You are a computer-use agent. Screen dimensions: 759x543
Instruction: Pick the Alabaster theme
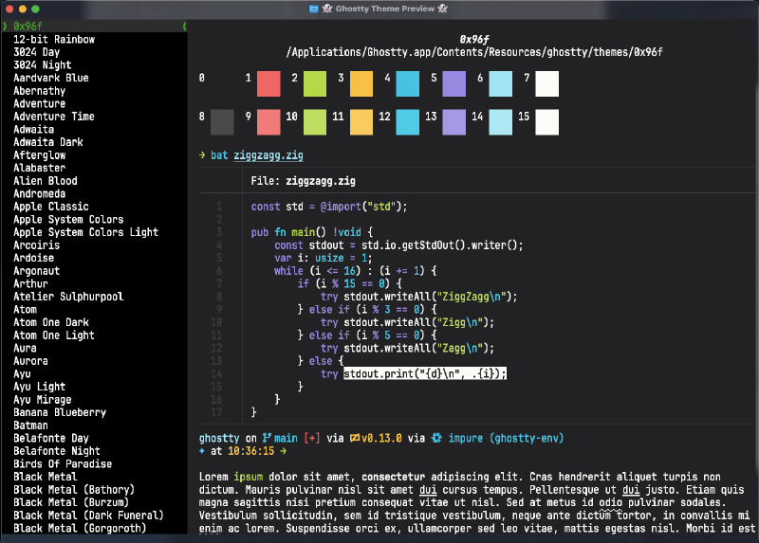[39, 168]
